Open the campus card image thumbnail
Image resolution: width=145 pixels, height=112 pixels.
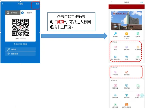(x=126, y=21)
